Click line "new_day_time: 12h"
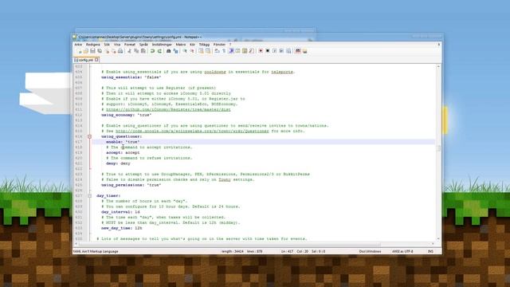 (122, 228)
